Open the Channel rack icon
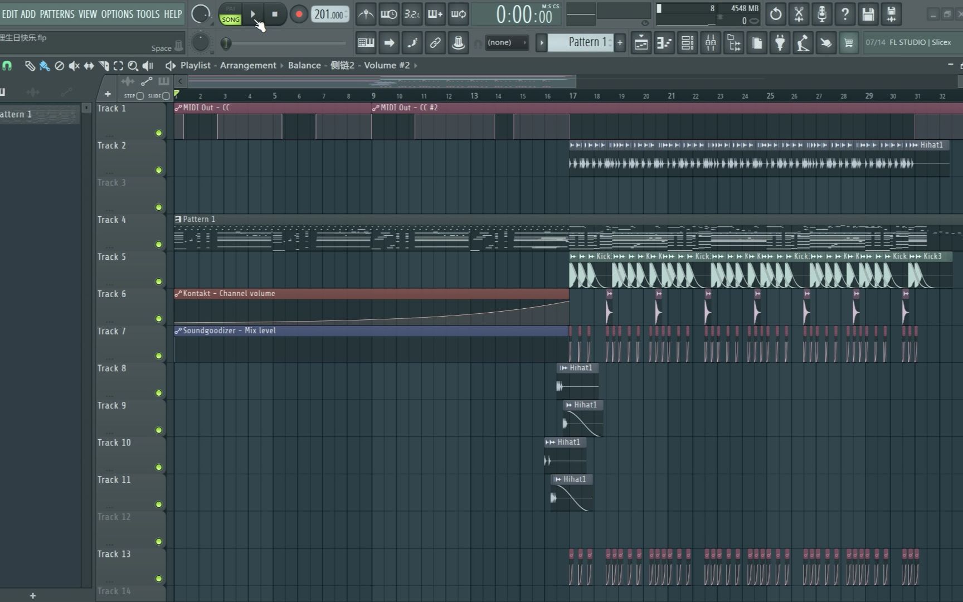Image resolution: width=963 pixels, height=602 pixels. 687,42
